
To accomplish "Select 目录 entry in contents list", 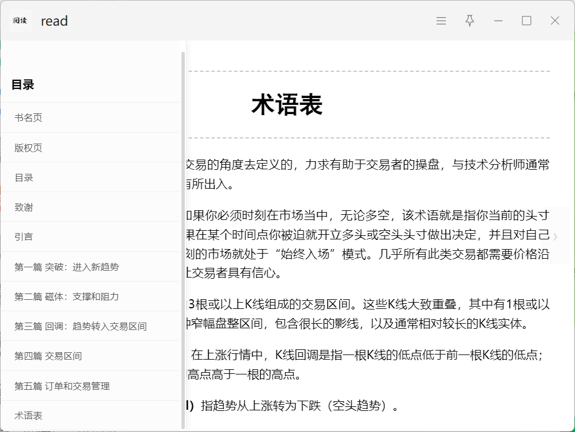I will click(24, 178).
